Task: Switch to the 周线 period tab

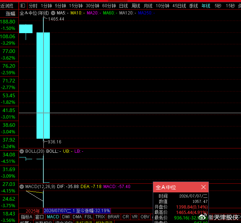Action: 136,6
